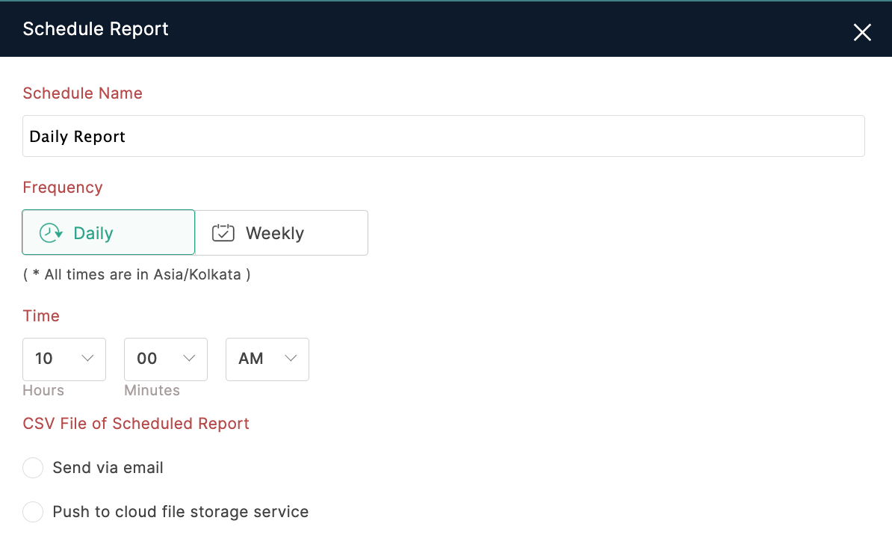Click the hour value 10
Viewport: 892px width, 556px height.
[x=44, y=359]
